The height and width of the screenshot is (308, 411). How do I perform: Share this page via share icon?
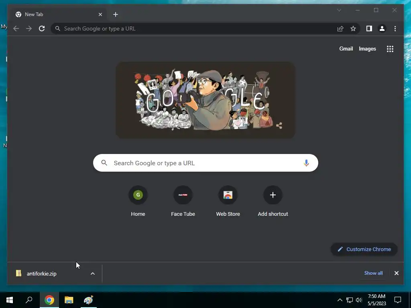[340, 28]
